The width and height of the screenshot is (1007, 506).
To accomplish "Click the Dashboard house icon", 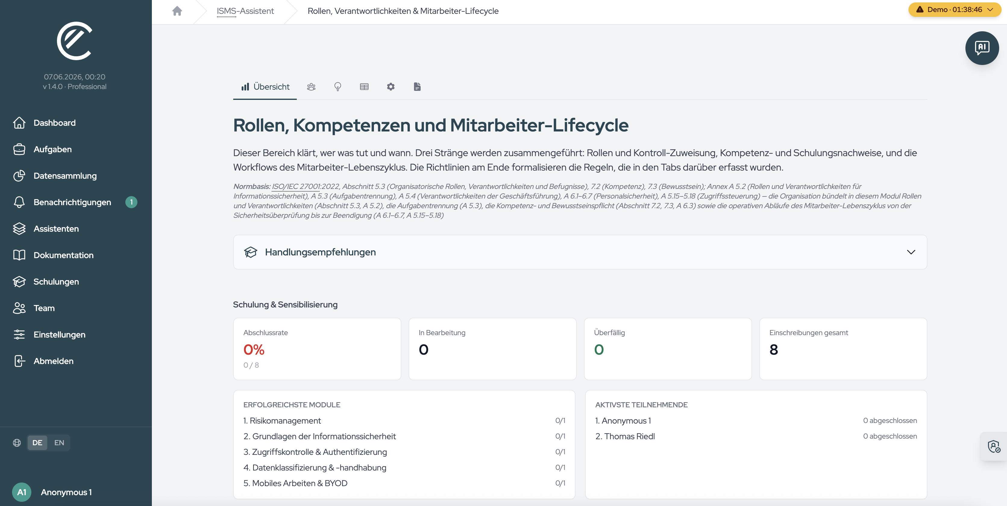I will tap(19, 123).
